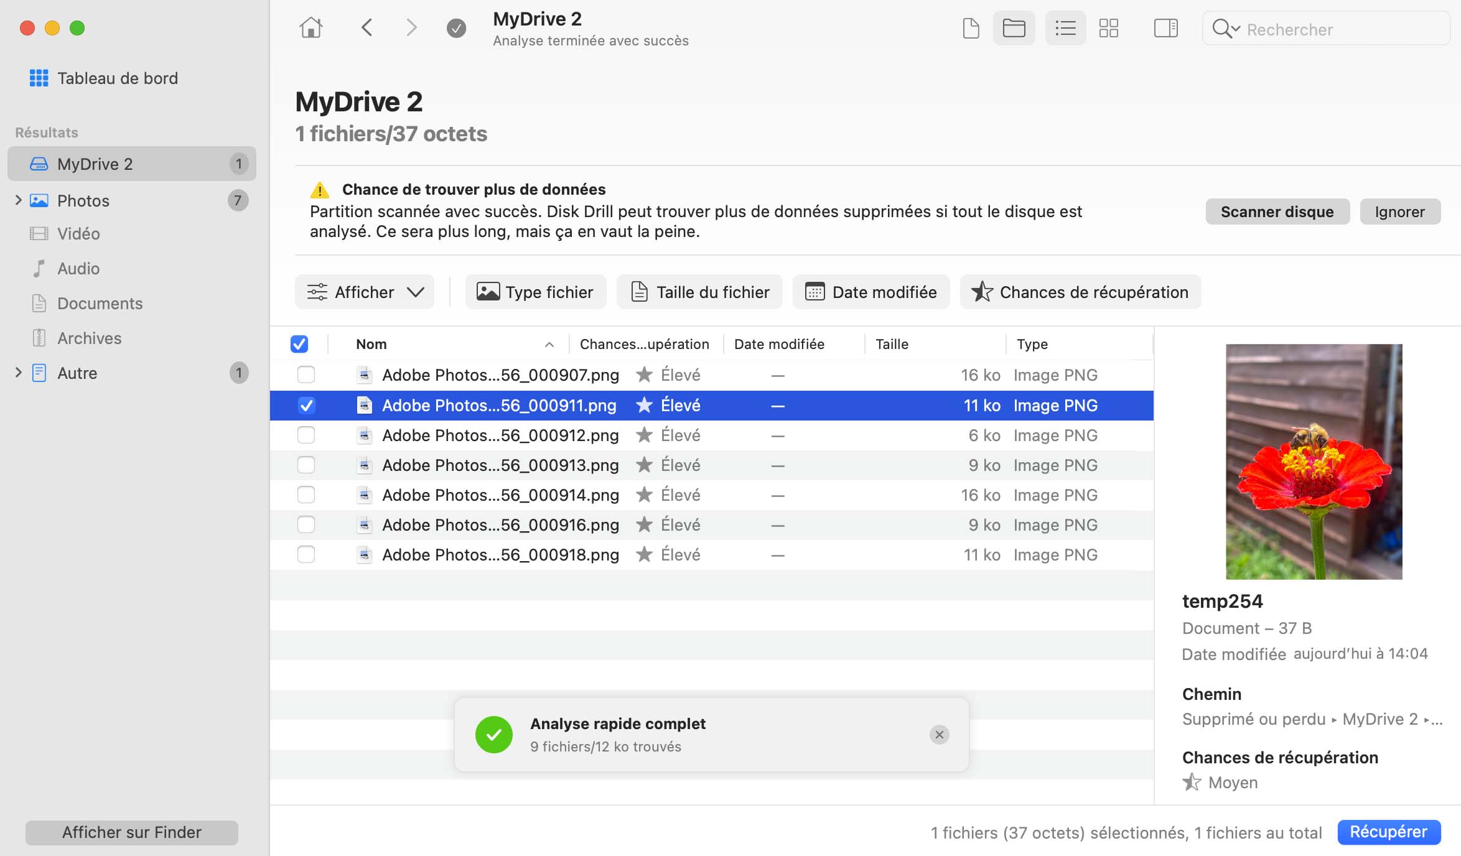Screen dimensions: 1461x856
Task: Click the Taille du fichier filter icon
Action: point(639,292)
